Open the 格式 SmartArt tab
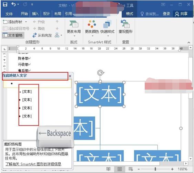Viewport: 194px width, 173px height. pyautogui.click(x=129, y=13)
